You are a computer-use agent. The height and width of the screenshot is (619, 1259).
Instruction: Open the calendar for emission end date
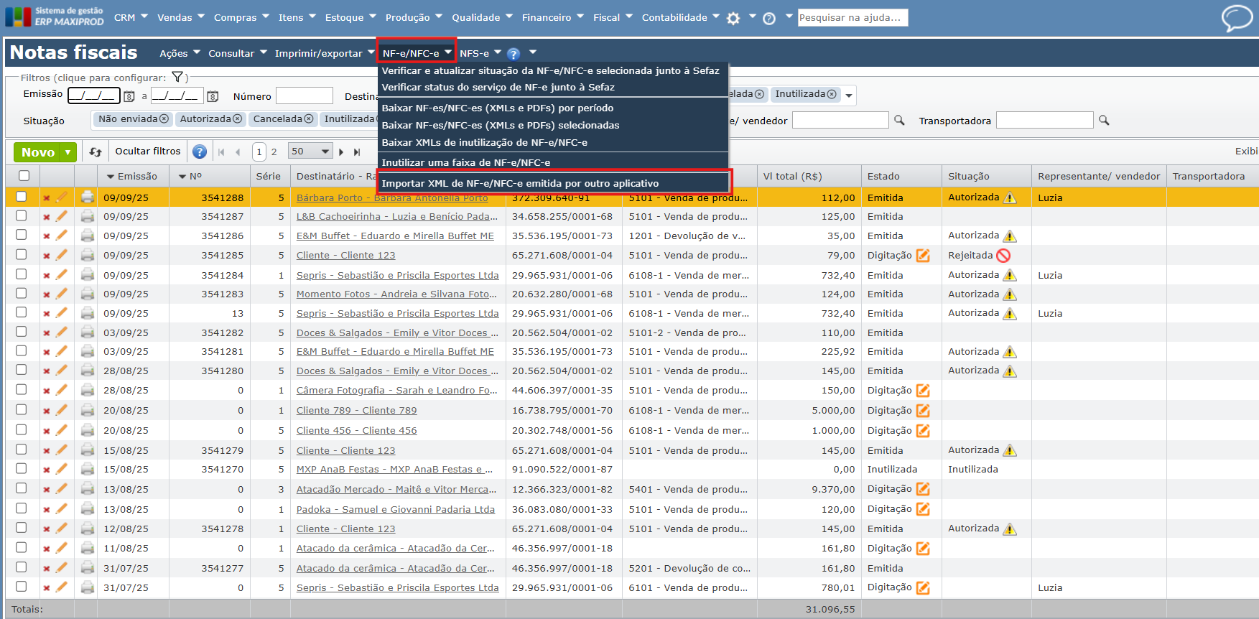pos(213,96)
